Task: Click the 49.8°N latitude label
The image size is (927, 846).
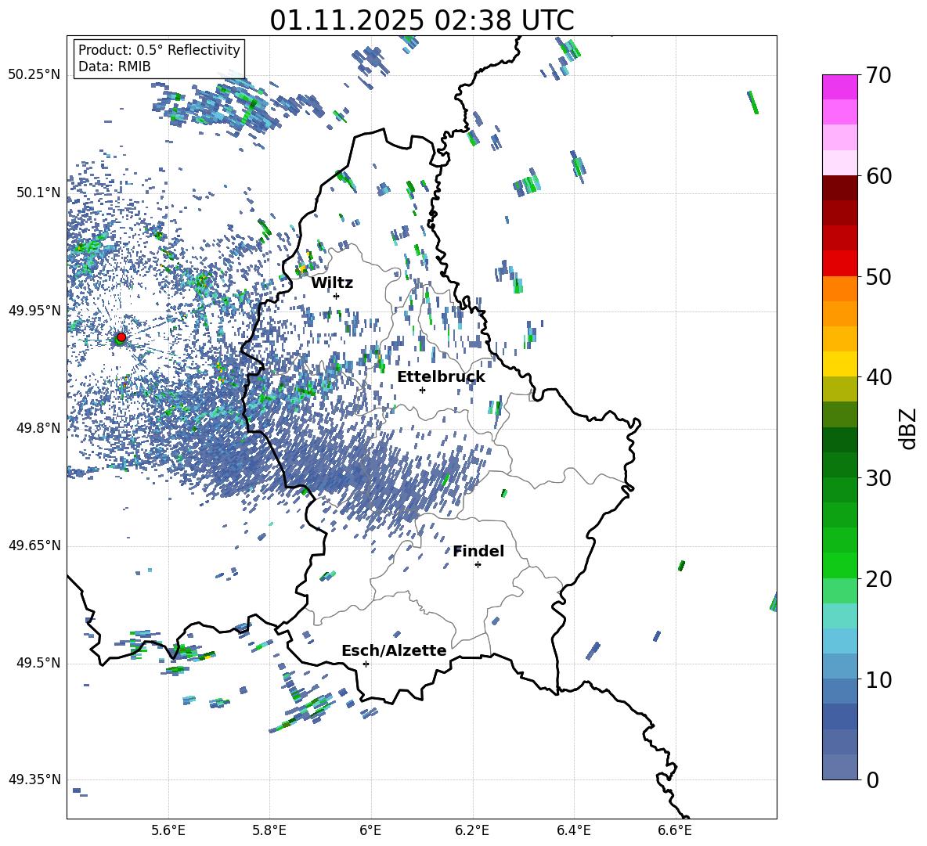Action: [38, 428]
